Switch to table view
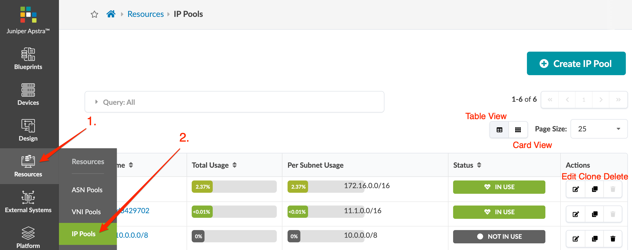 click(499, 130)
